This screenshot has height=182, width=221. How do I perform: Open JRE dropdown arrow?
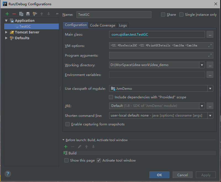pos(202,106)
